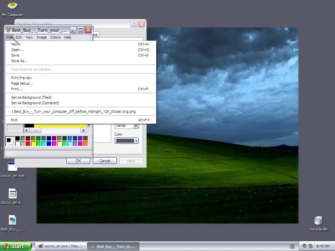
Task: Pick the orange color swatch
Action: (85, 144)
